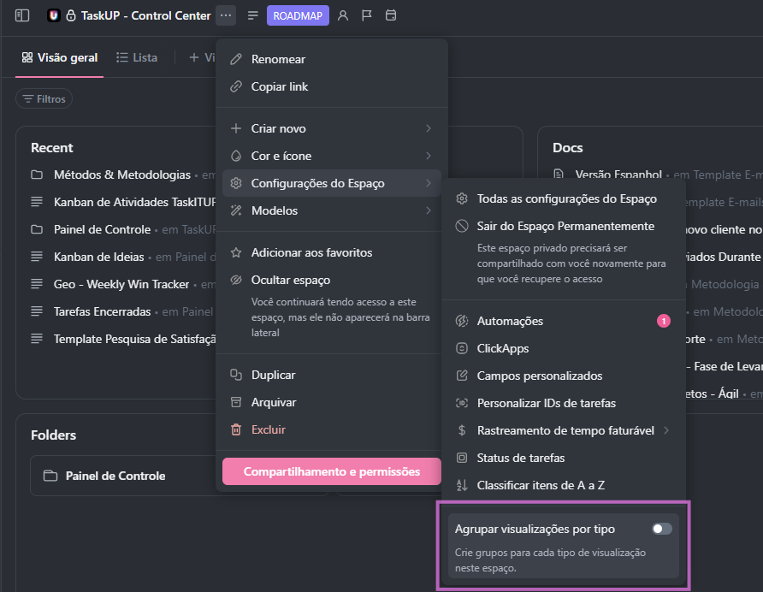Open the Painel de Controle folder card
Viewport: 763px width, 592px height.
point(115,476)
